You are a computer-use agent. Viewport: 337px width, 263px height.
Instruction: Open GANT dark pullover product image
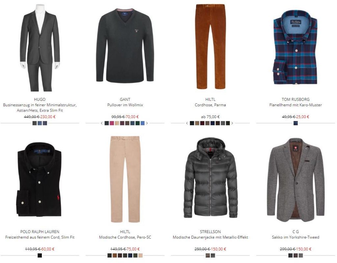pos(125,45)
